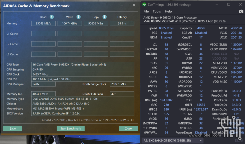Screen dimensions: 245x144
Task: Open the Help menu in ZenTimings
Action: pos(168,11)
